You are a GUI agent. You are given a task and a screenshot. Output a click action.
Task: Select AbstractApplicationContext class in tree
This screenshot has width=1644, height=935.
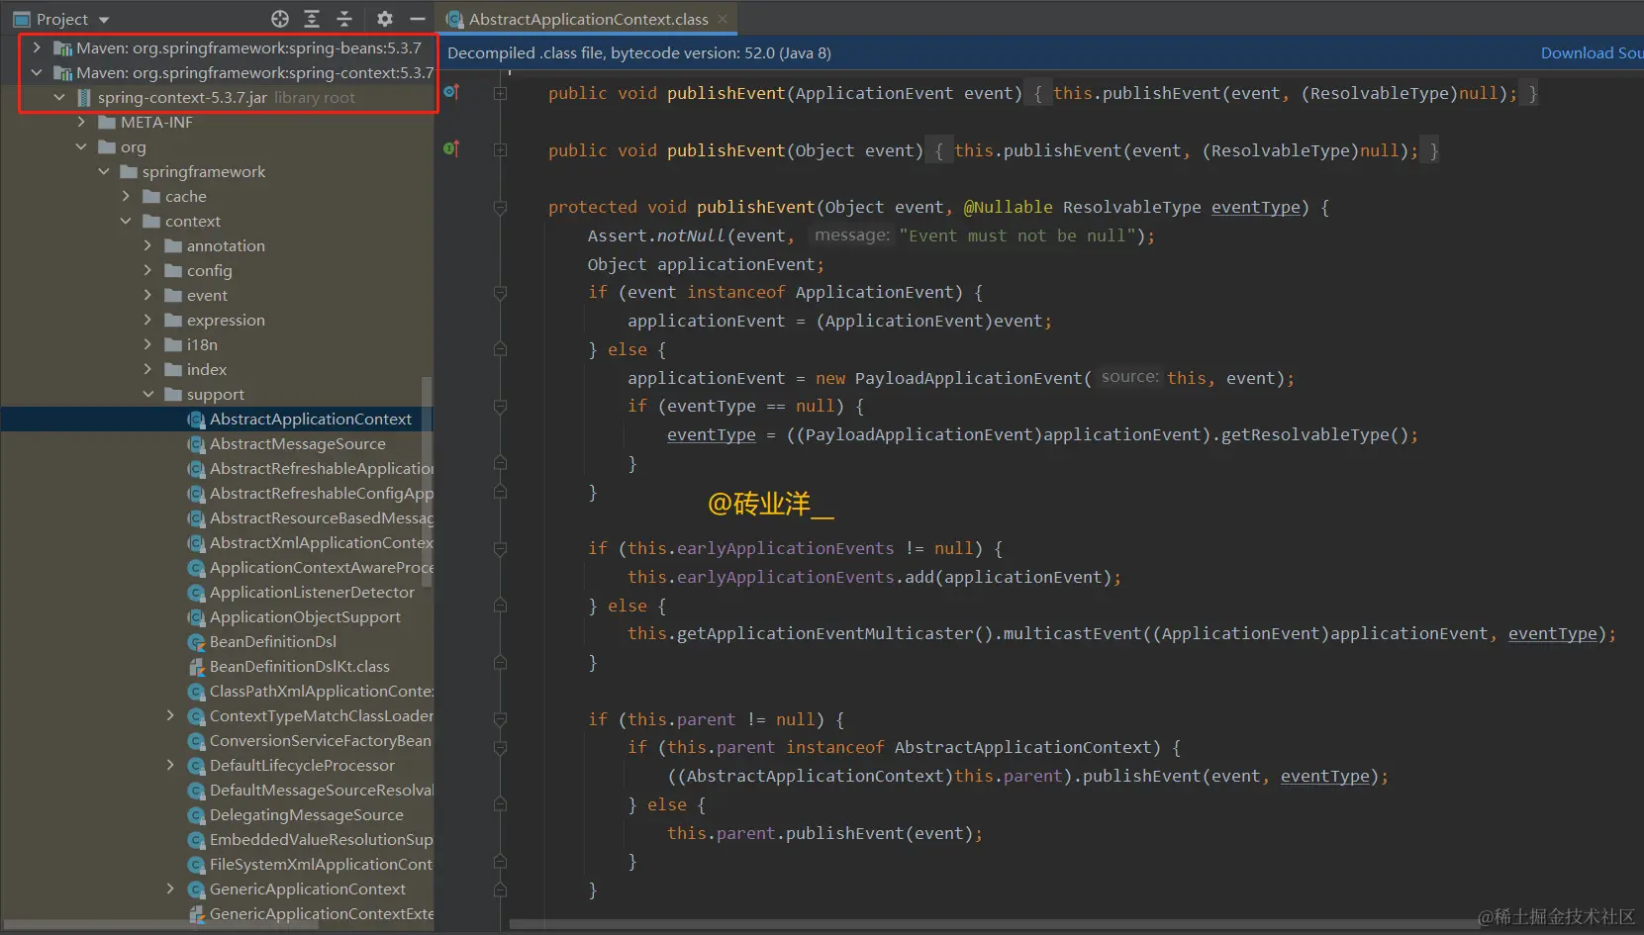[x=310, y=419]
